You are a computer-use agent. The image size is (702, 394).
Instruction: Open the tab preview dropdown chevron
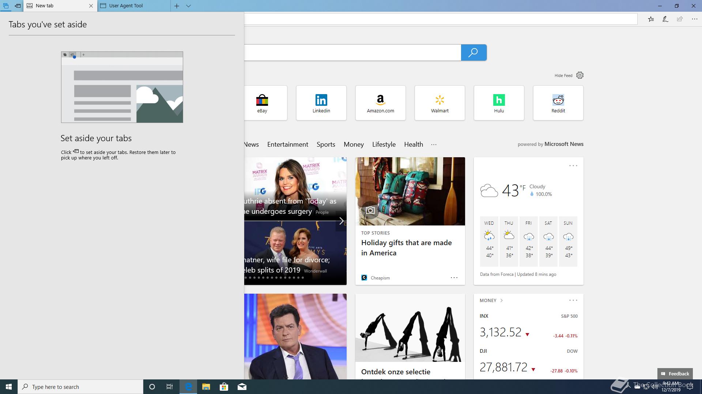(188, 6)
